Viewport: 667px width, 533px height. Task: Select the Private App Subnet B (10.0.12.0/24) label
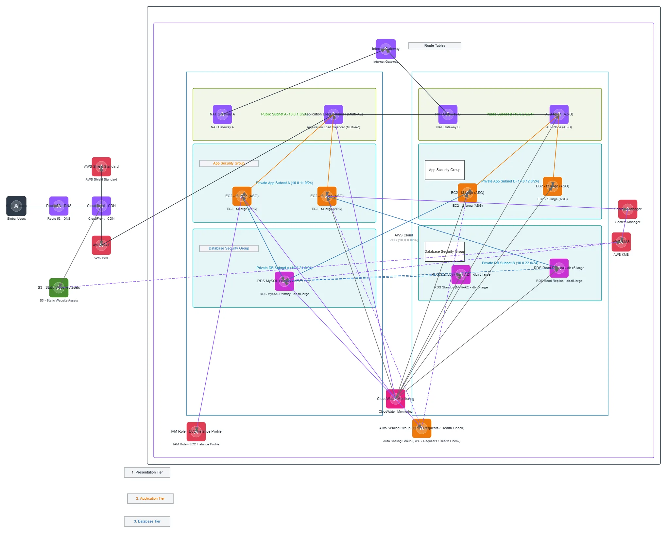510,181
